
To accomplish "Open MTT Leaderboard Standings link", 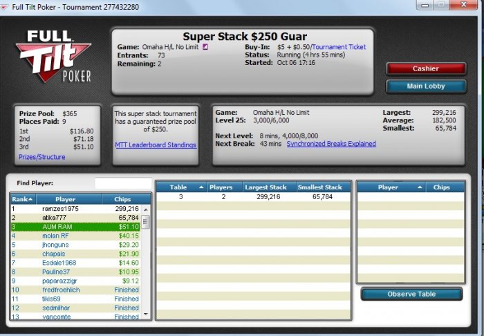I will [156, 144].
